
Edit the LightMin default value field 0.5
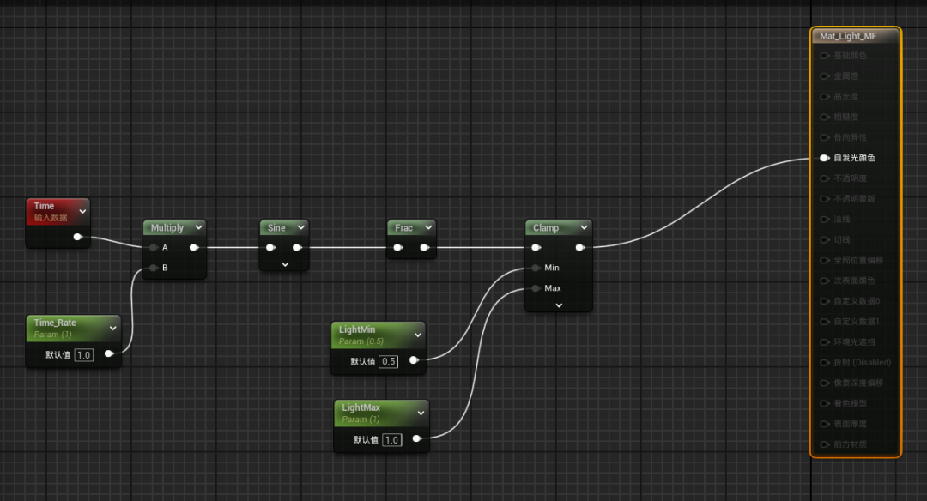coord(389,361)
